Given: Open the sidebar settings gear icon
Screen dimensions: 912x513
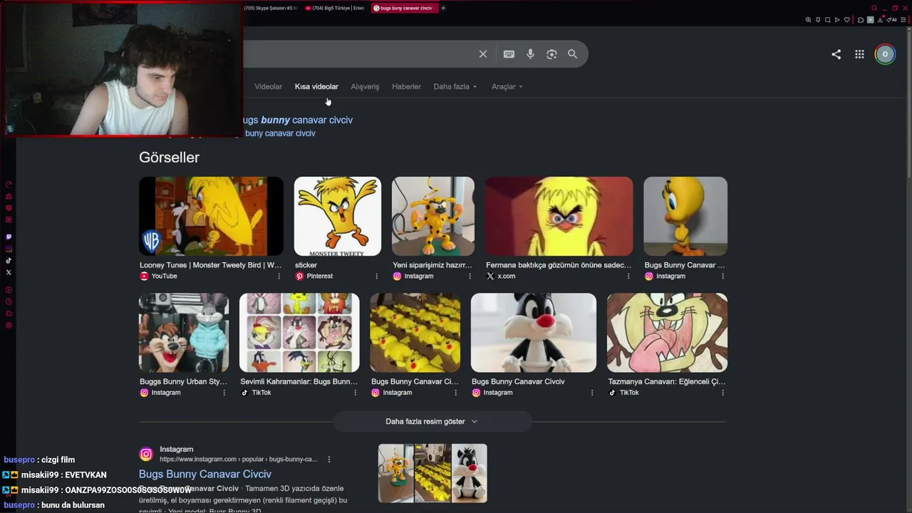Looking at the screenshot, I should 9,326.
